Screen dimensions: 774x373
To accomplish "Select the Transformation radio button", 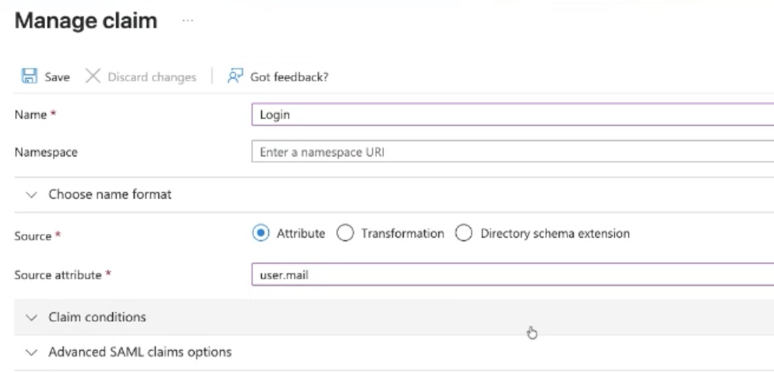I will pos(343,233).
